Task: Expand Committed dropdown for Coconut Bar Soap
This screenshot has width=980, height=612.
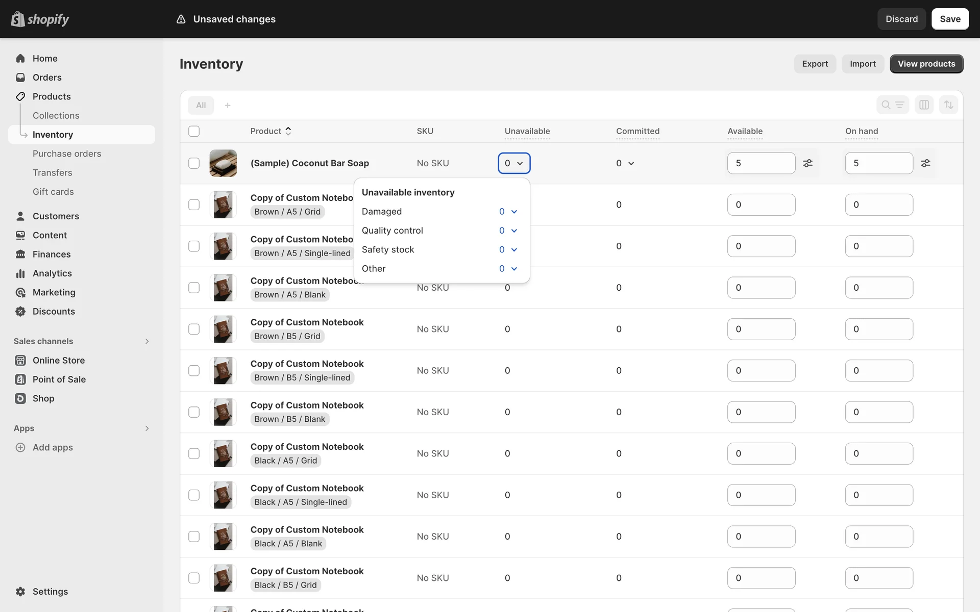Action: 625,163
